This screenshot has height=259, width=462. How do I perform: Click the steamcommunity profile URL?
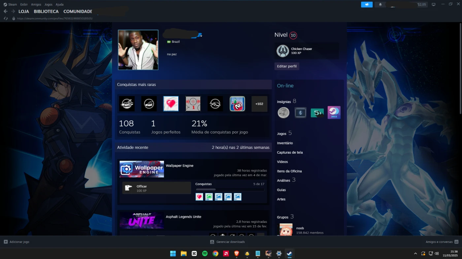point(54,18)
